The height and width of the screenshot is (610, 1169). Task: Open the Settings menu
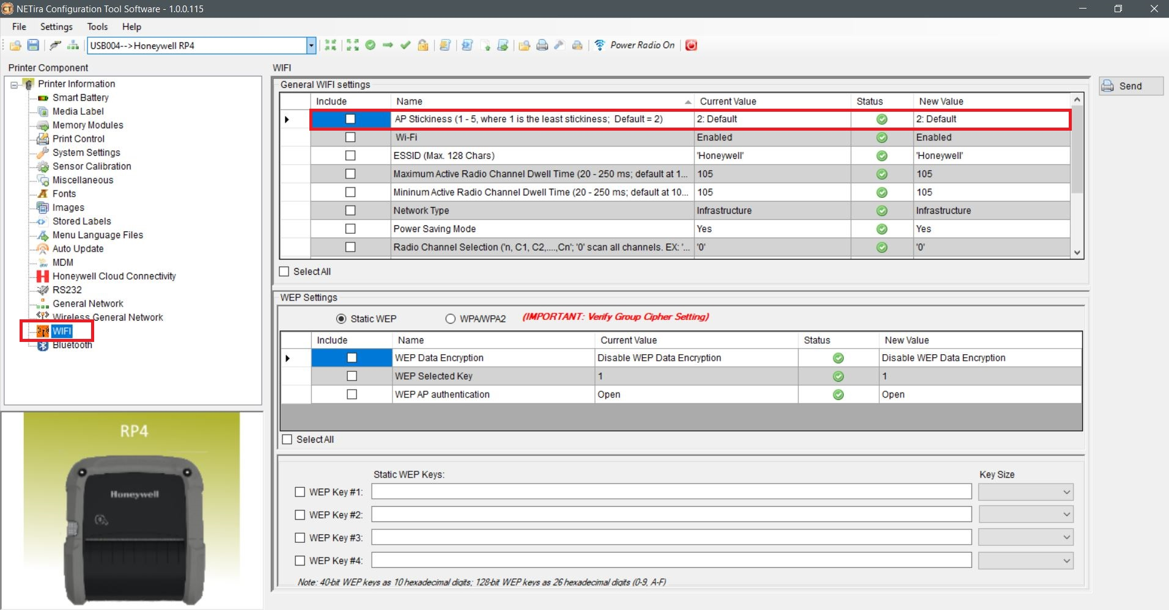[x=56, y=27]
